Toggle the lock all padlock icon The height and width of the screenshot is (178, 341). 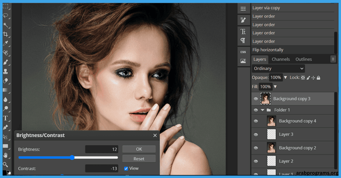(x=318, y=77)
